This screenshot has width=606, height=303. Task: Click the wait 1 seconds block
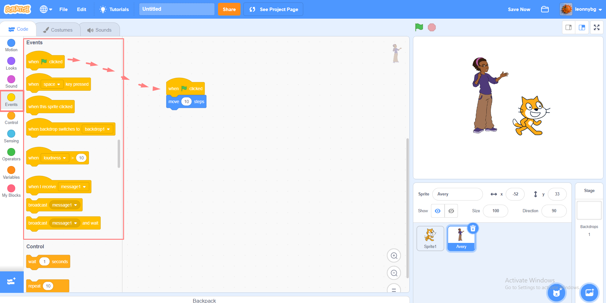click(x=48, y=262)
